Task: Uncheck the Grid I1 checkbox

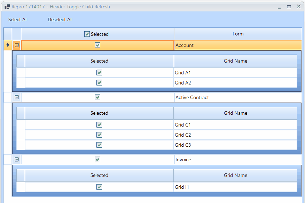Action: click(x=99, y=187)
